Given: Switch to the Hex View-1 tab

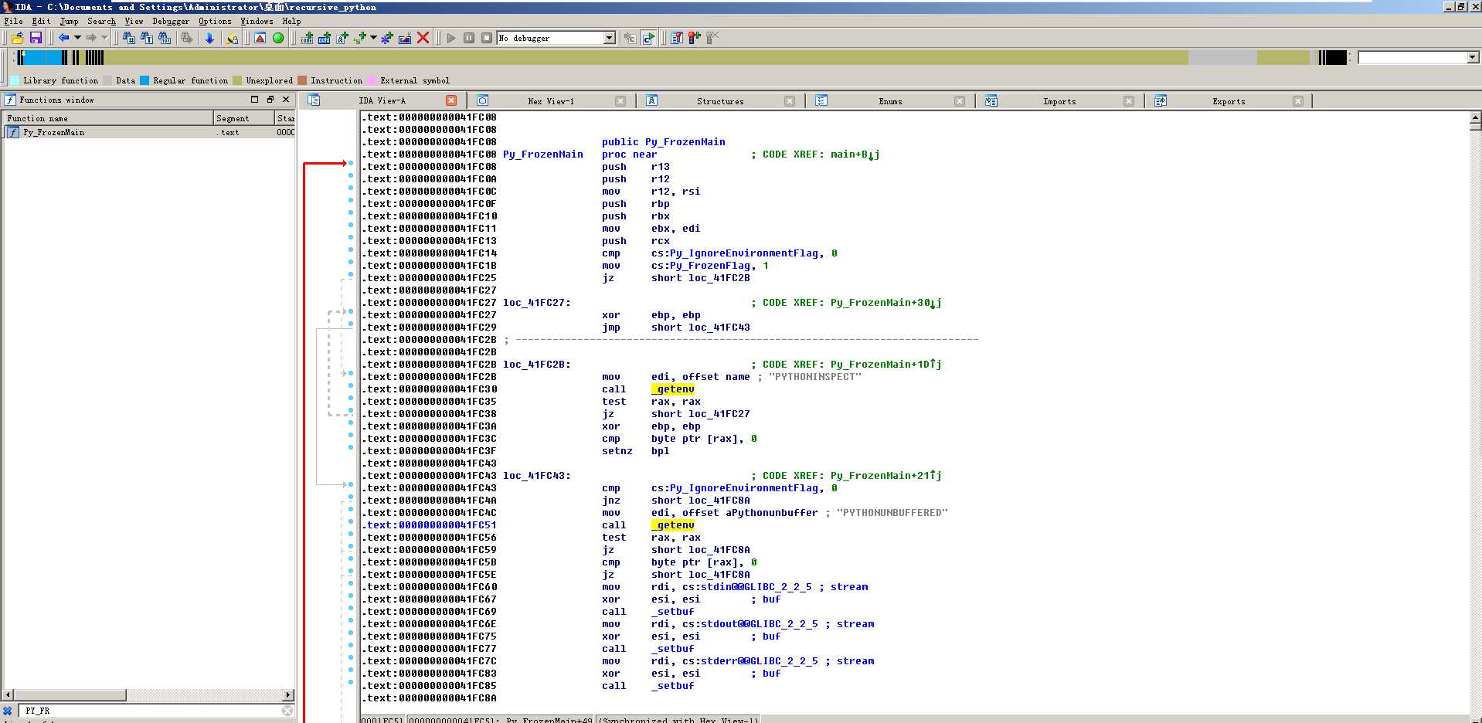Looking at the screenshot, I should [551, 101].
